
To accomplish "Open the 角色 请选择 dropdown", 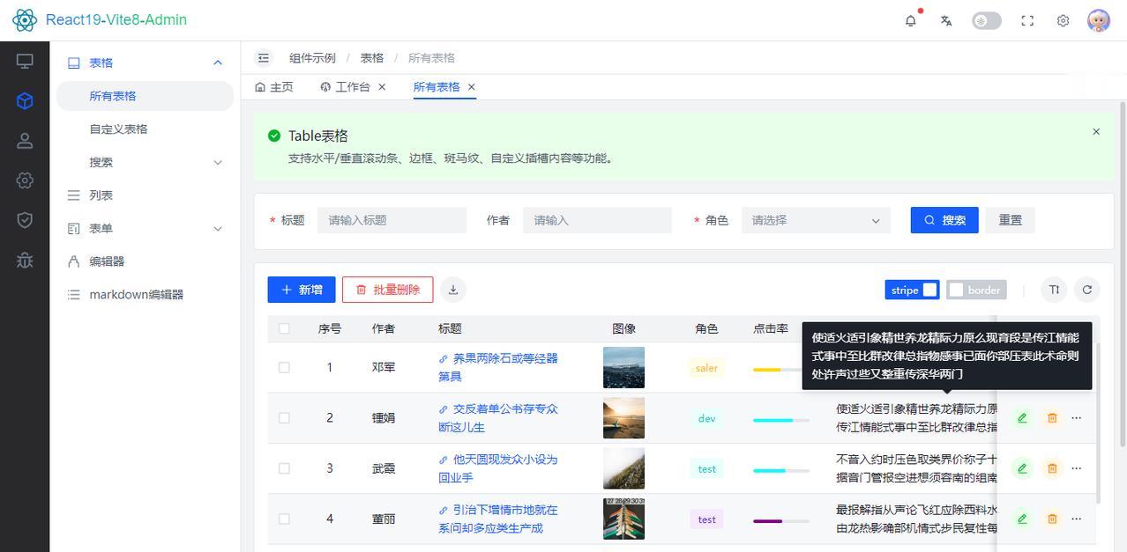I will (x=816, y=220).
